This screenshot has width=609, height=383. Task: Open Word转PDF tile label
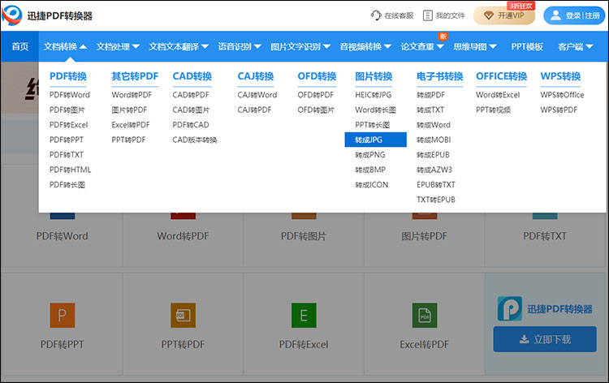pyautogui.click(x=183, y=236)
